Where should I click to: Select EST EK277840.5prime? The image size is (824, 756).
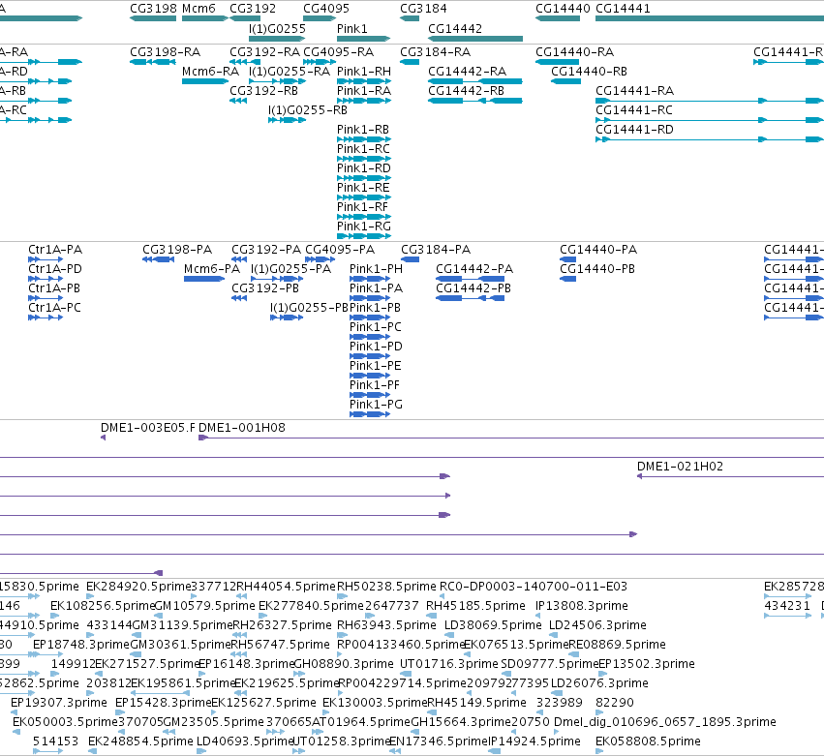point(263,616)
